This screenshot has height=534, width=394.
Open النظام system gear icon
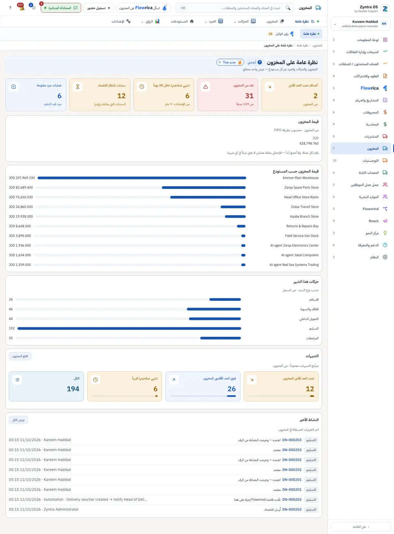click(x=385, y=257)
